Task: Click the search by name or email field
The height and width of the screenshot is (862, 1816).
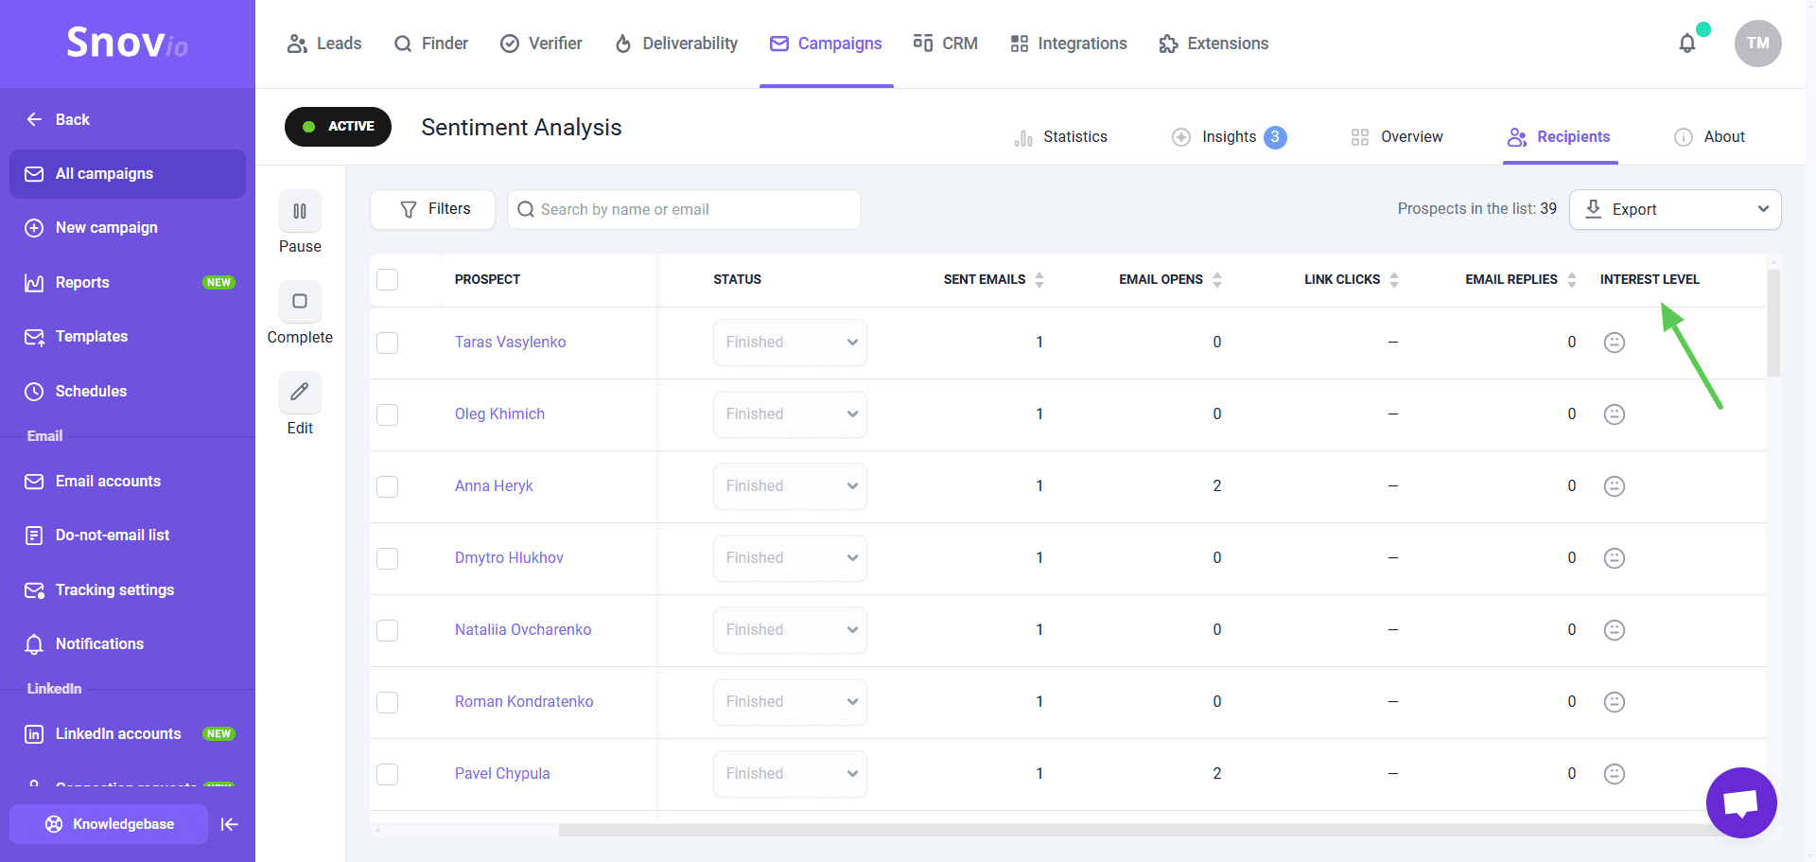Action: 684,210
